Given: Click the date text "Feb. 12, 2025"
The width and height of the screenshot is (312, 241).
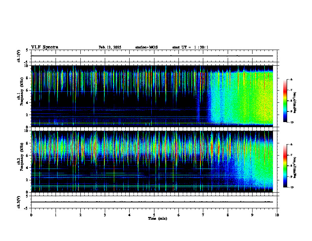Looking at the screenshot, I should click(110, 47).
